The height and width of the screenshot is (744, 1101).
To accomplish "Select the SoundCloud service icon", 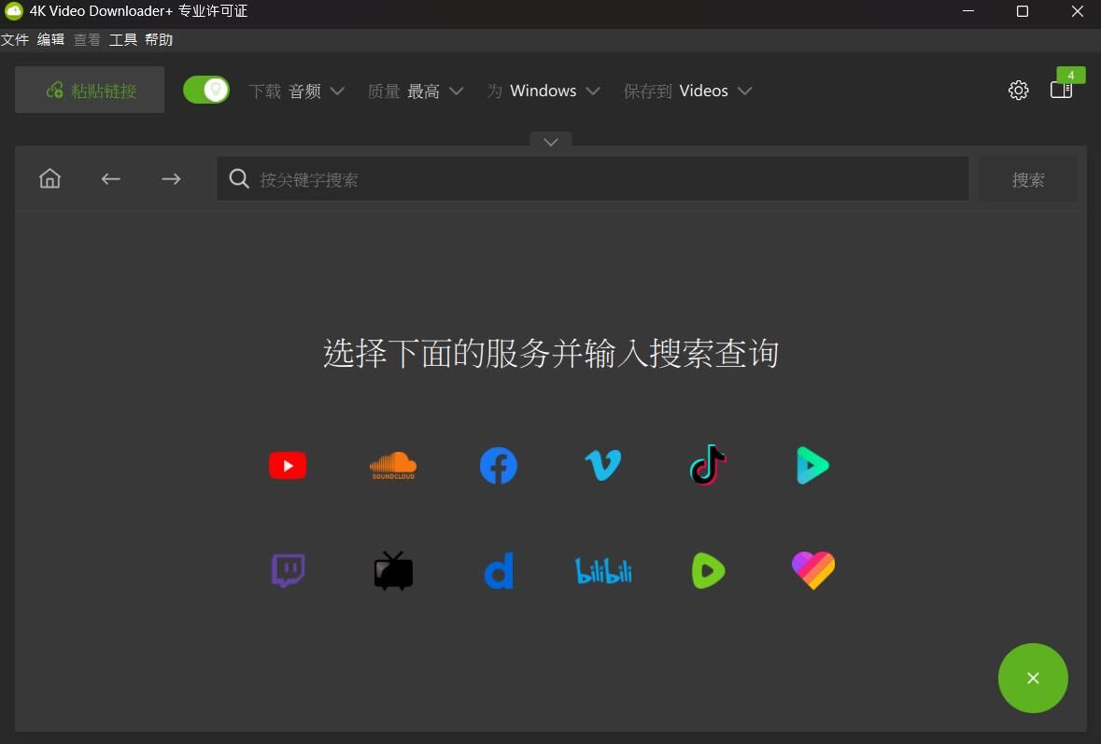I will [393, 465].
